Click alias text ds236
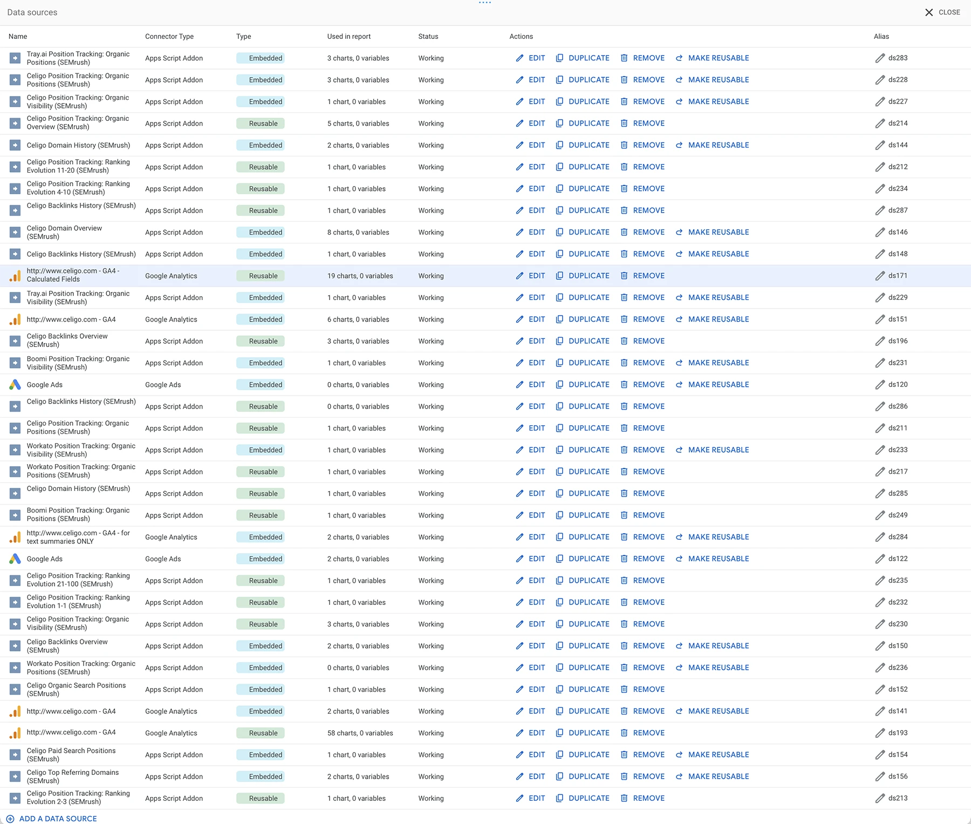Viewport: 971px width, 824px height. pyautogui.click(x=898, y=668)
